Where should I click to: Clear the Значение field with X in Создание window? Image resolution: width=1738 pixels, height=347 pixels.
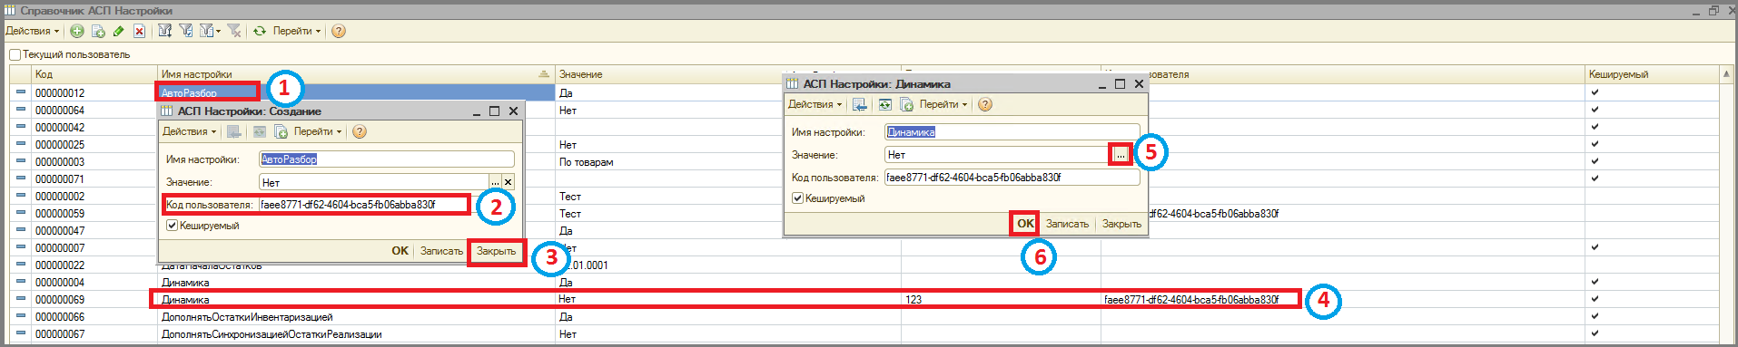(509, 182)
